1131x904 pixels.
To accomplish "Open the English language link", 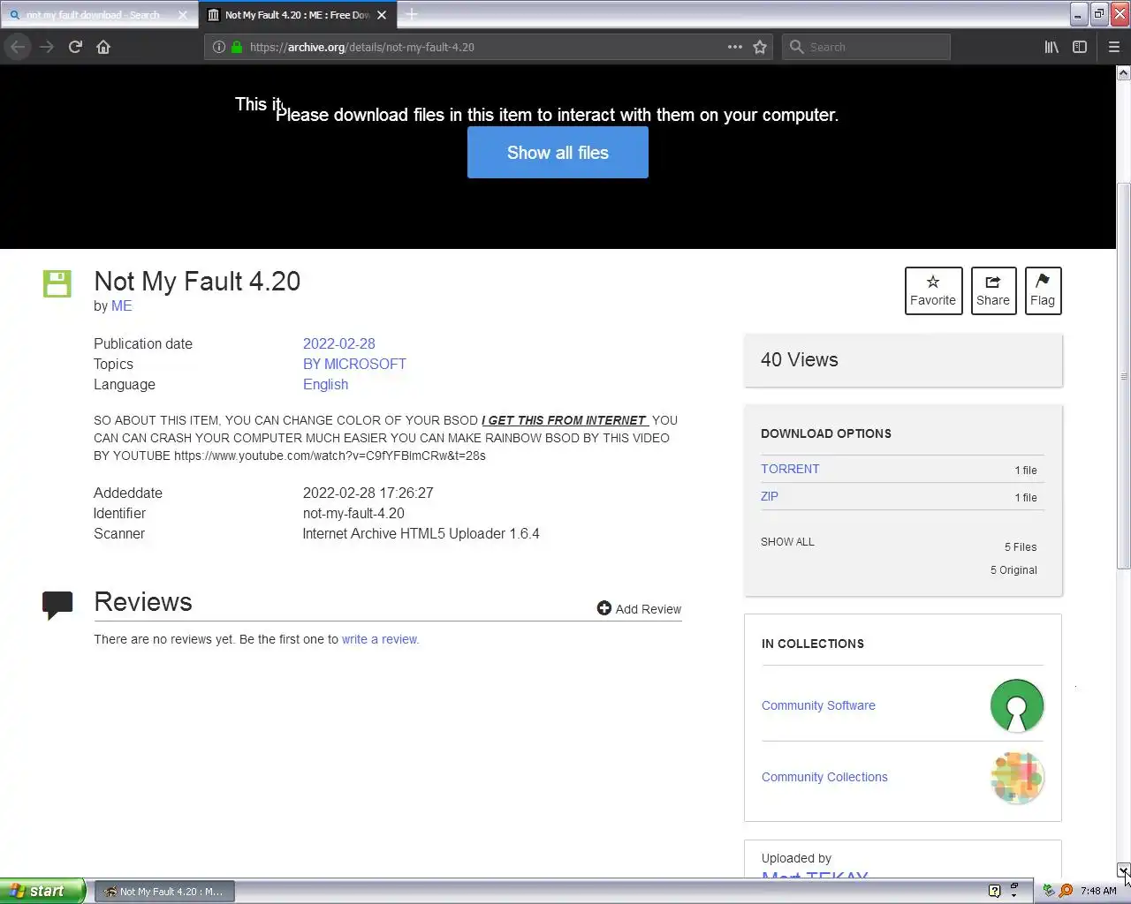I will click(x=325, y=384).
